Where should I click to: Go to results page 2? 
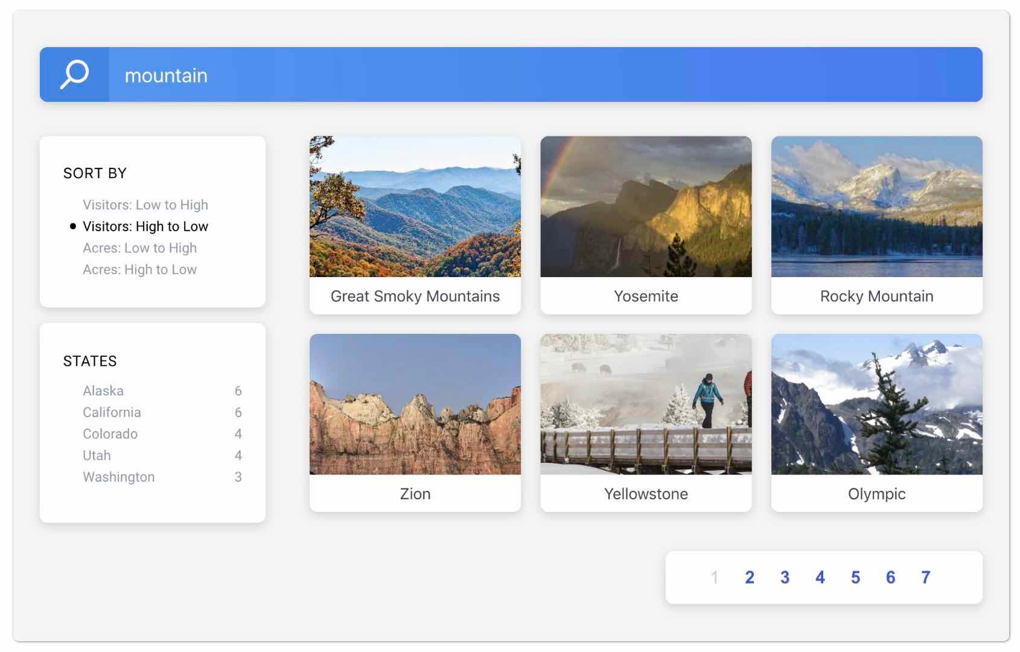pyautogui.click(x=750, y=578)
